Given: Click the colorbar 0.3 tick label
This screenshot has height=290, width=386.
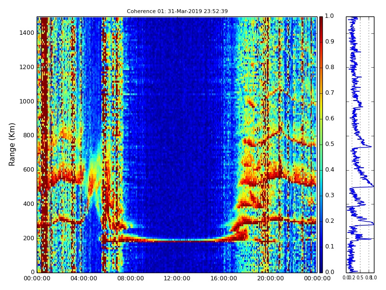Looking at the screenshot, I should (x=330, y=195).
